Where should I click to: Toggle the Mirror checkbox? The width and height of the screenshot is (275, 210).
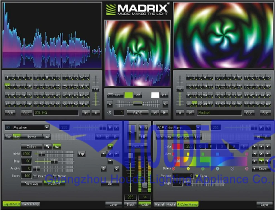(x=55, y=176)
